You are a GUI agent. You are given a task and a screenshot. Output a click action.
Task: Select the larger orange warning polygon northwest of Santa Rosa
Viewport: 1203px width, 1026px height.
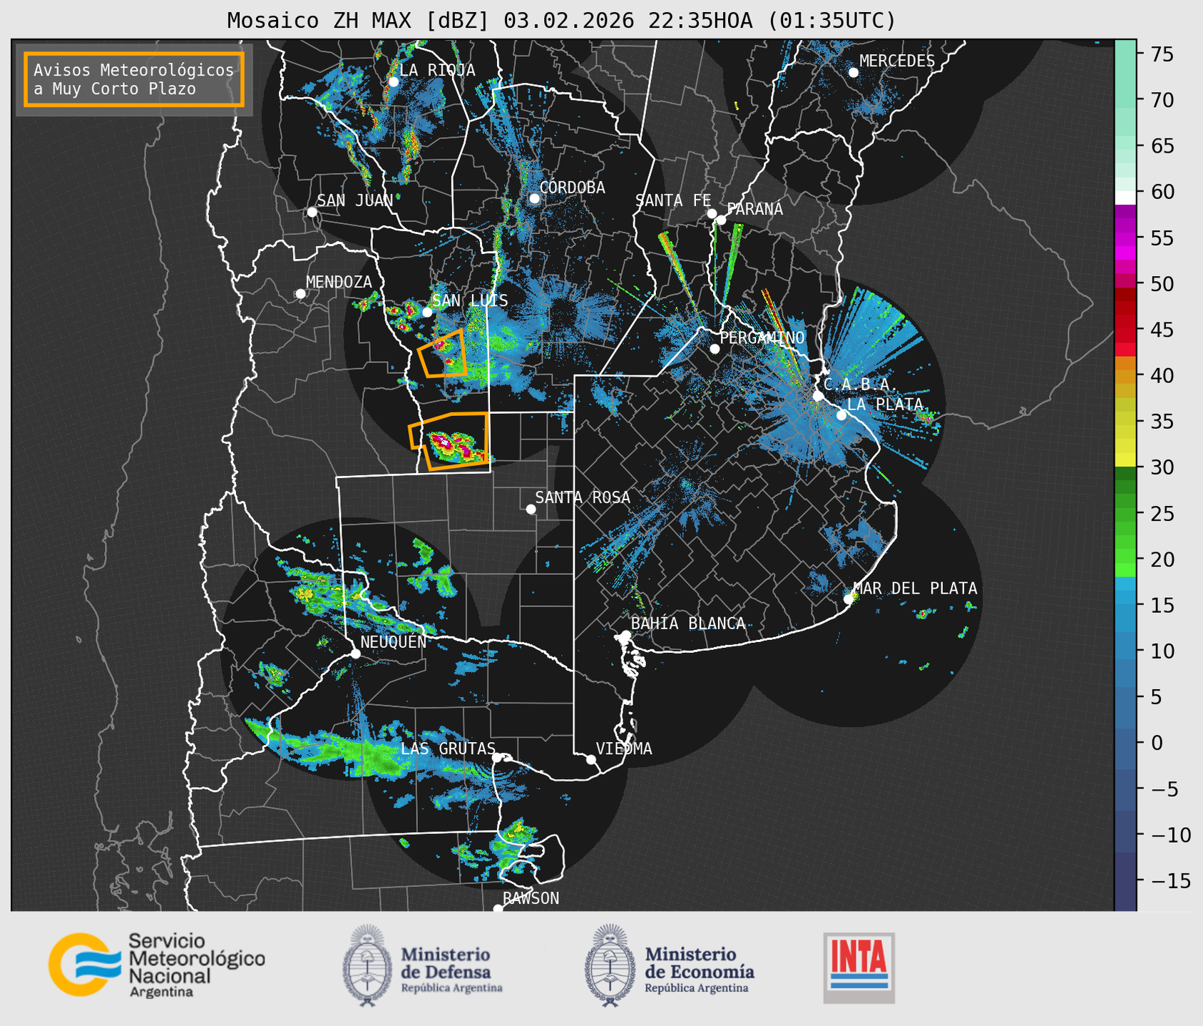pos(449,441)
